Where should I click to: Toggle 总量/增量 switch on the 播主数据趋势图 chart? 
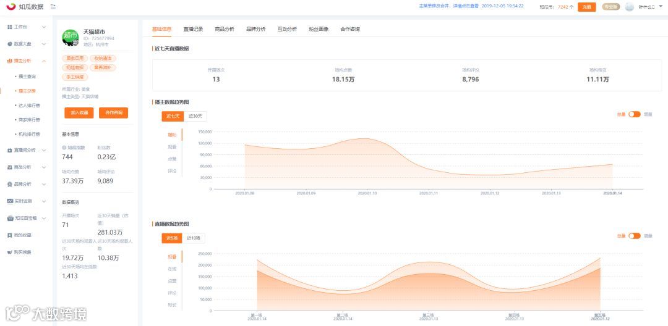(x=635, y=114)
